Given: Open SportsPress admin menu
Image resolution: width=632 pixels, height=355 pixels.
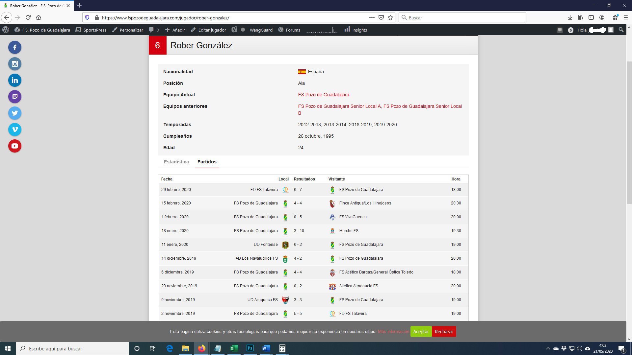Looking at the screenshot, I should point(91,30).
